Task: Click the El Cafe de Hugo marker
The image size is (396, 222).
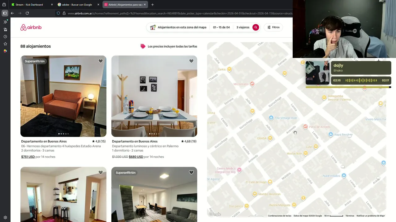Action: click(x=270, y=182)
